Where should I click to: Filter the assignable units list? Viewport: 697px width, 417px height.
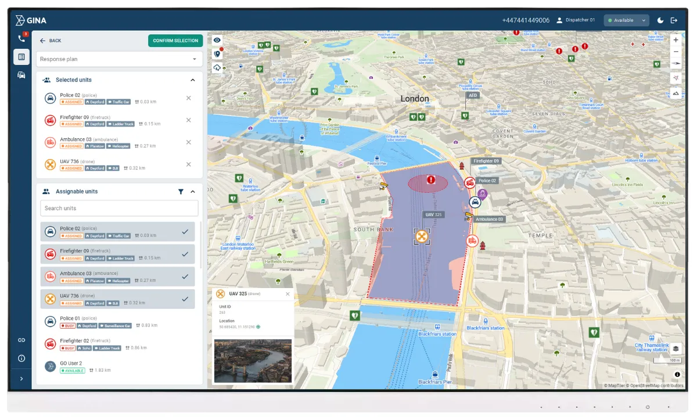point(181,192)
